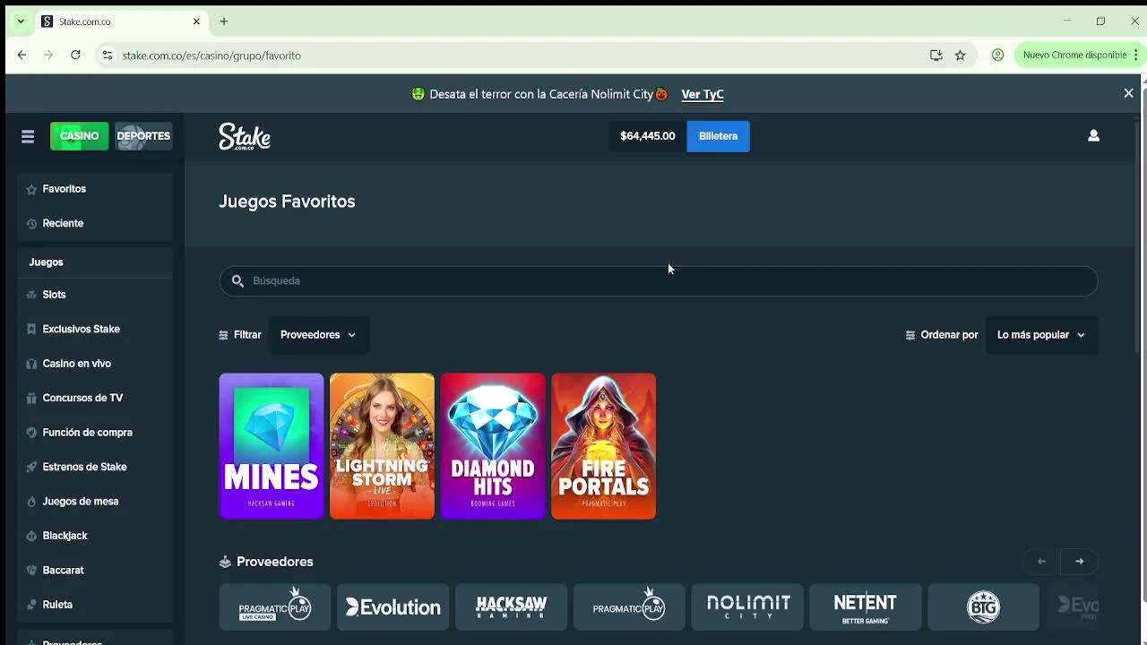This screenshot has height=645, width=1147.
Task: Click the Búsqueda search field
Action: point(659,280)
